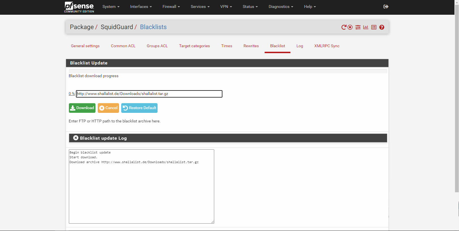
Task: Click the textarea corner grip of the log
Action: click(x=212, y=222)
